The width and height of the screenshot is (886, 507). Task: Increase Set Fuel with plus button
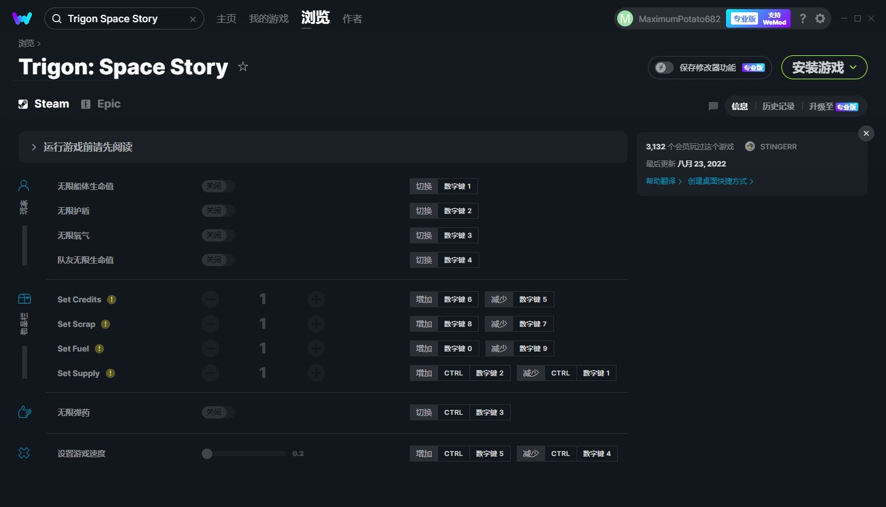click(x=316, y=348)
